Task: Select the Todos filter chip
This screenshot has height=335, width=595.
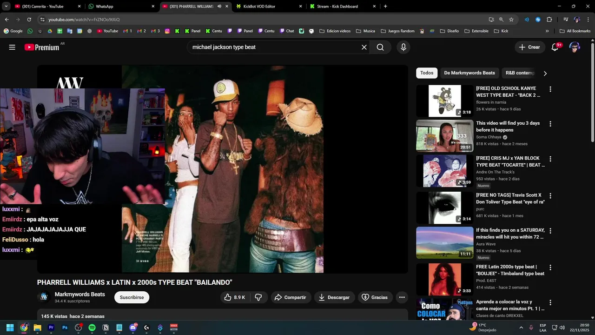Action: pyautogui.click(x=427, y=73)
